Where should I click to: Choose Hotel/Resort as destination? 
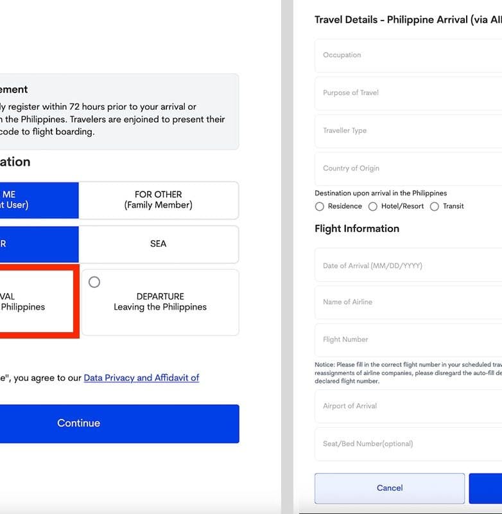[373, 206]
